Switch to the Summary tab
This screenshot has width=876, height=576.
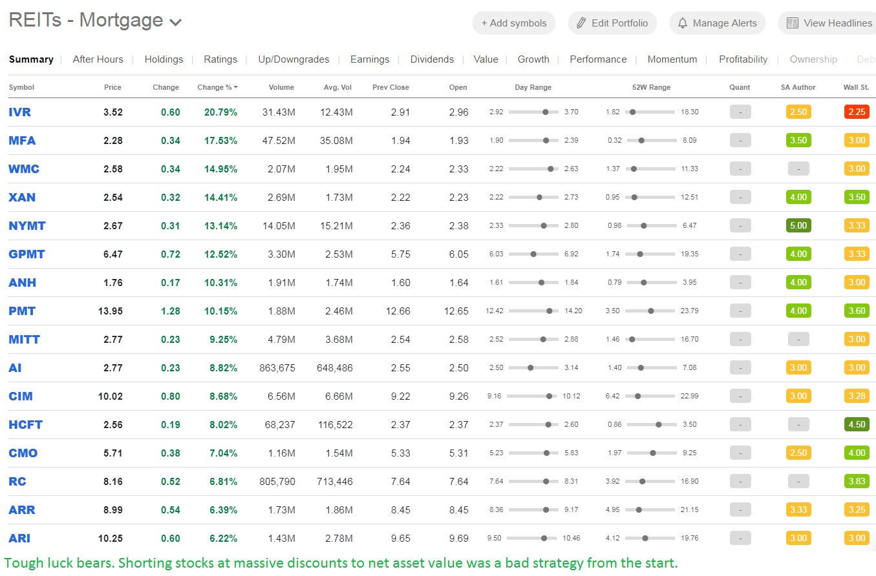(x=31, y=59)
